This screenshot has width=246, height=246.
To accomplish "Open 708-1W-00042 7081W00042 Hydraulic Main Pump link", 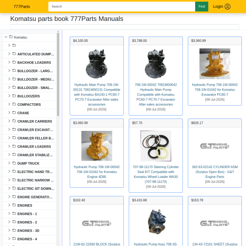I will (156, 94).
